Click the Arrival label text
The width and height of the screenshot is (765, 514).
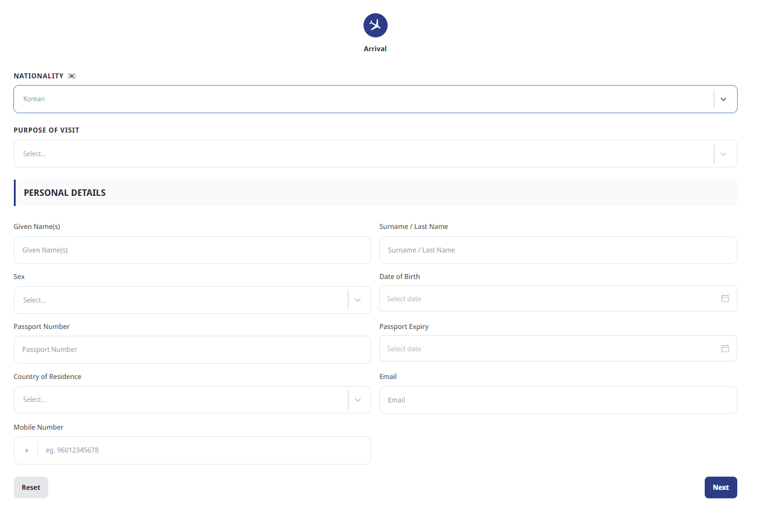click(x=375, y=49)
